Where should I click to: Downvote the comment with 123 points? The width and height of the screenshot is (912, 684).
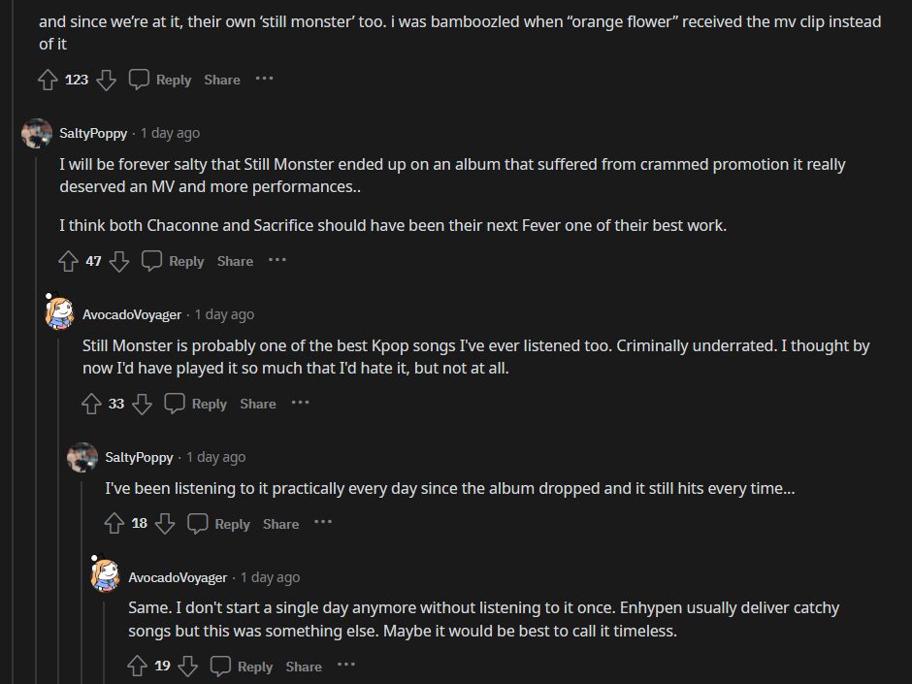106,80
